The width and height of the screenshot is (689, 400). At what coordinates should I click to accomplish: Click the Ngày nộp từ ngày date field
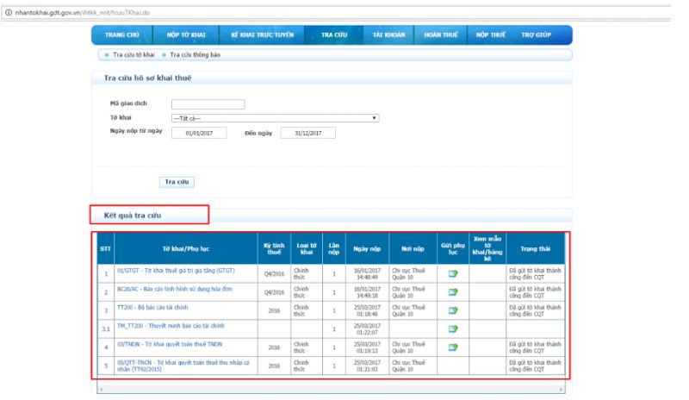(198, 133)
